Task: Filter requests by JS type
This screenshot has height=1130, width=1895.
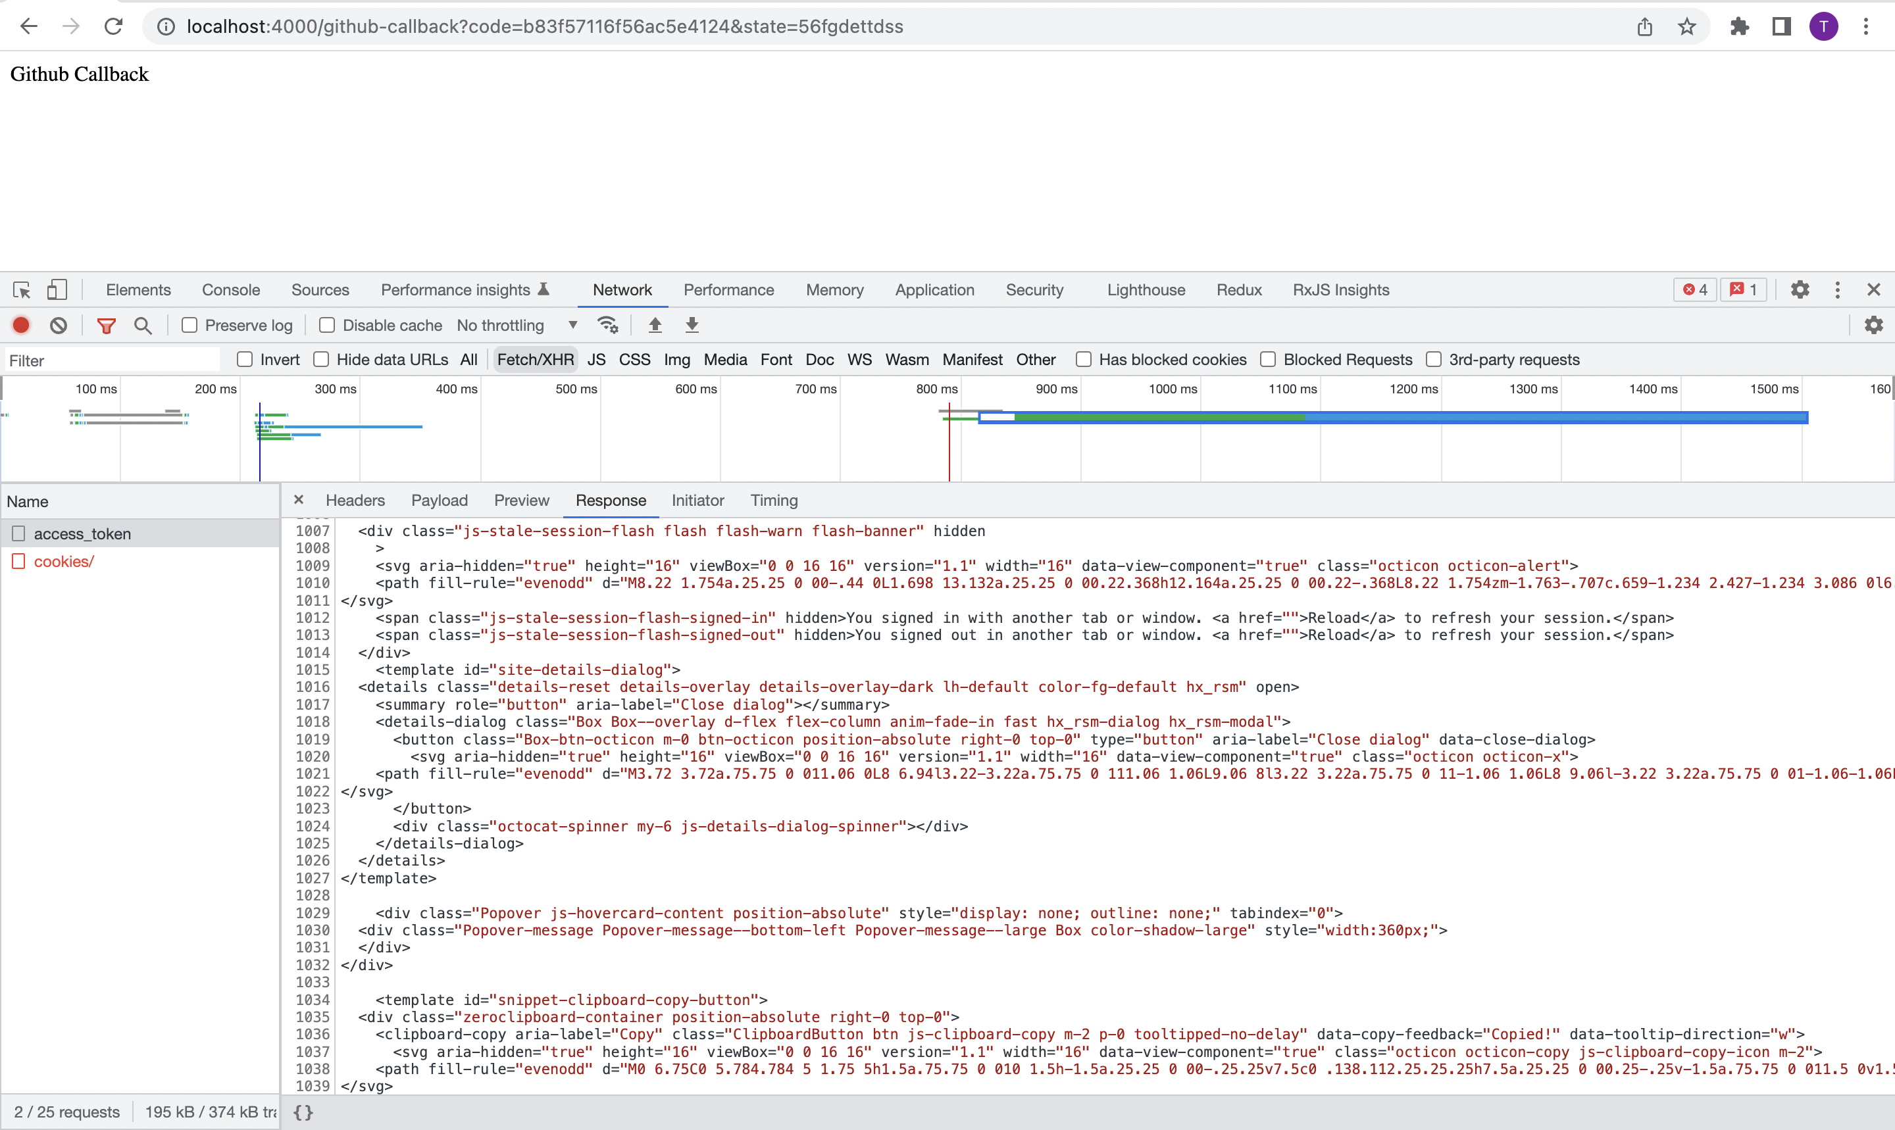Action: click(x=596, y=359)
